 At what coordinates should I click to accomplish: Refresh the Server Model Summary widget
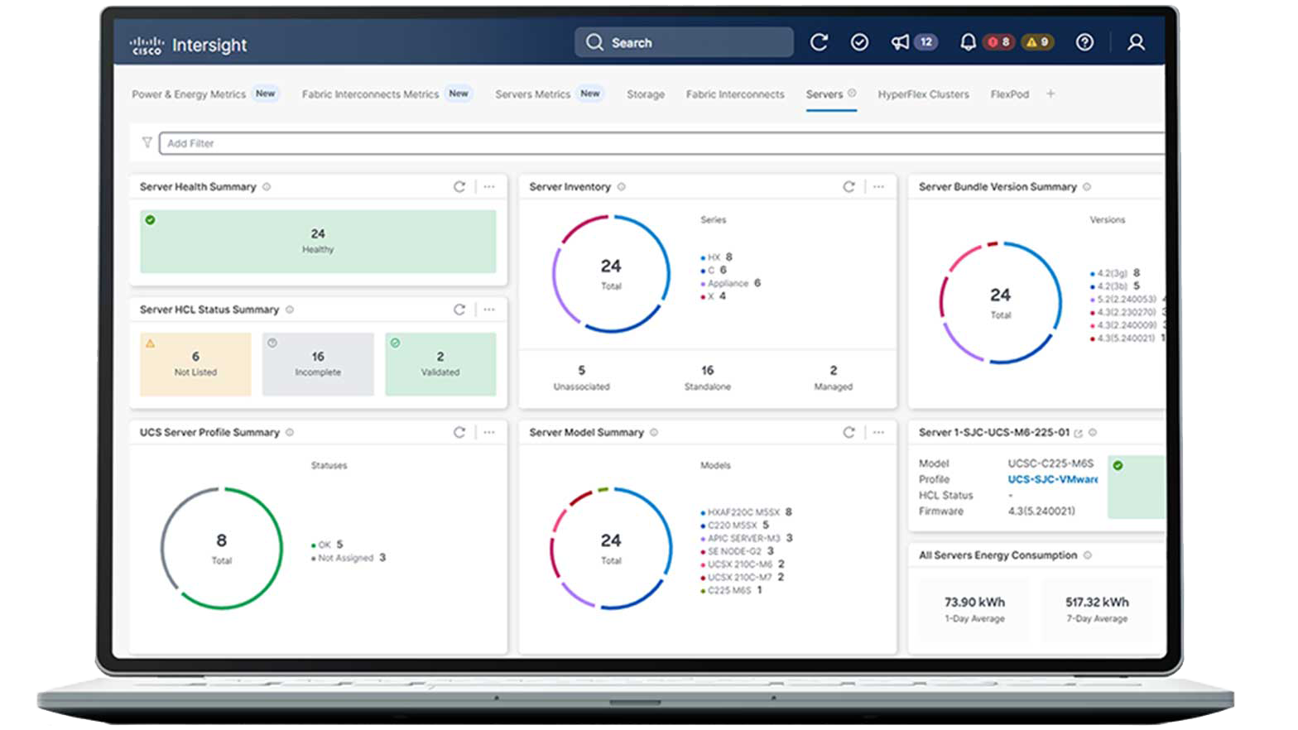(x=849, y=432)
